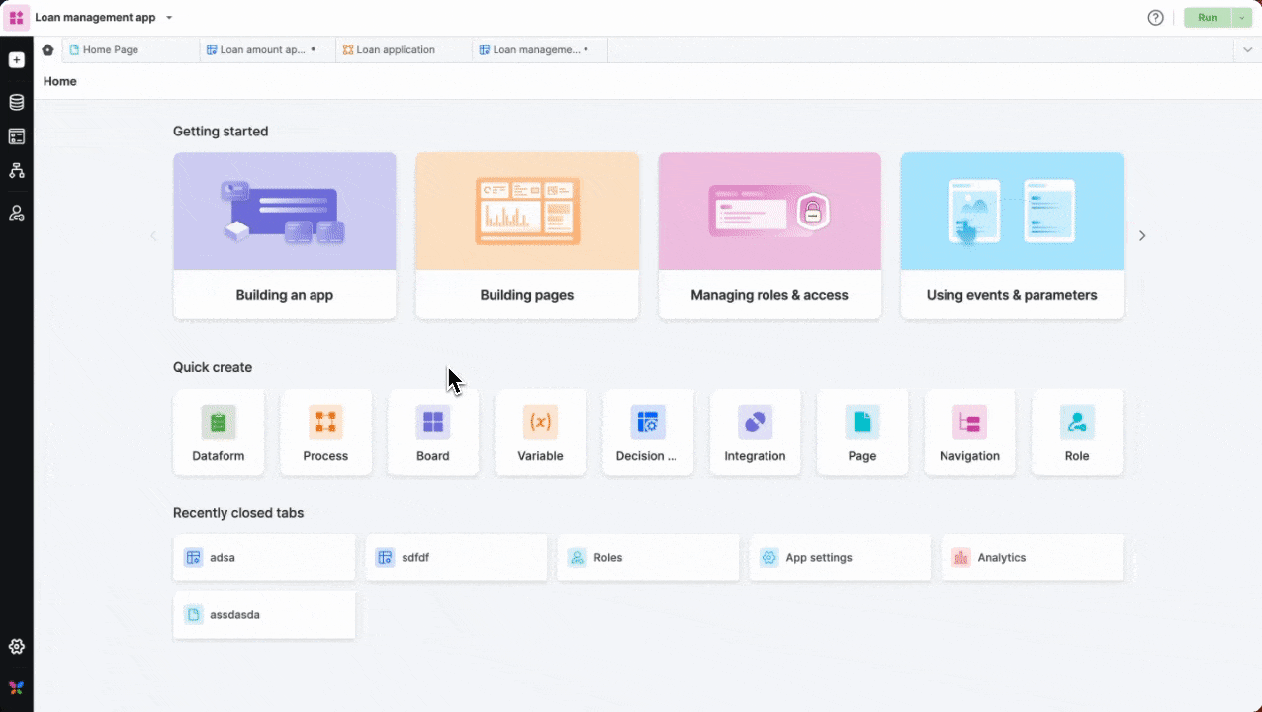Click the plus icon in left sidebar
The width and height of the screenshot is (1262, 712).
click(17, 60)
